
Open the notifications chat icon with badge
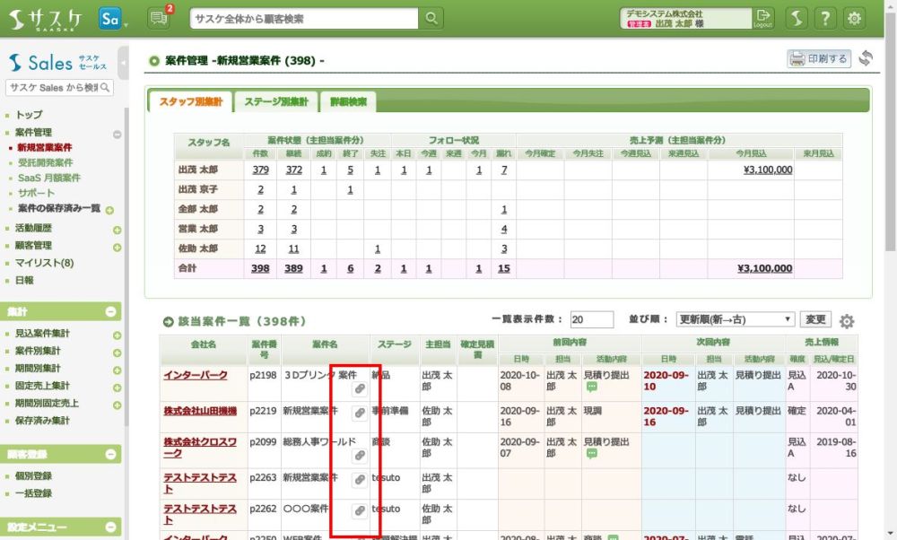click(x=160, y=18)
